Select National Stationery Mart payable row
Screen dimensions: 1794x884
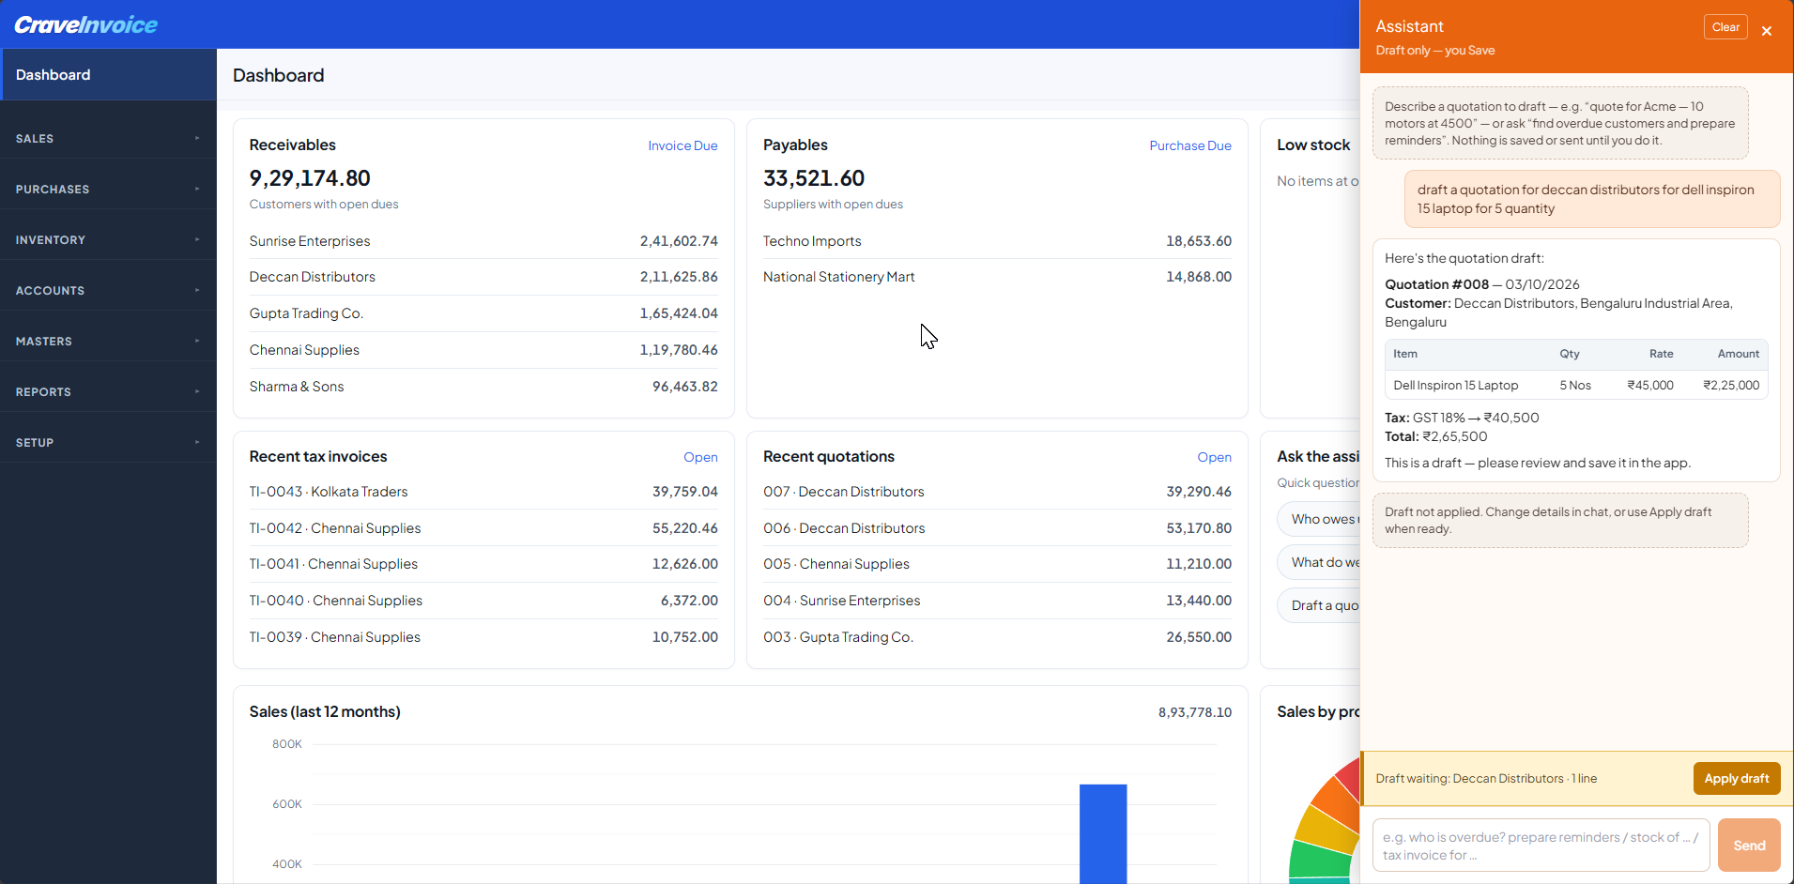pos(997,277)
